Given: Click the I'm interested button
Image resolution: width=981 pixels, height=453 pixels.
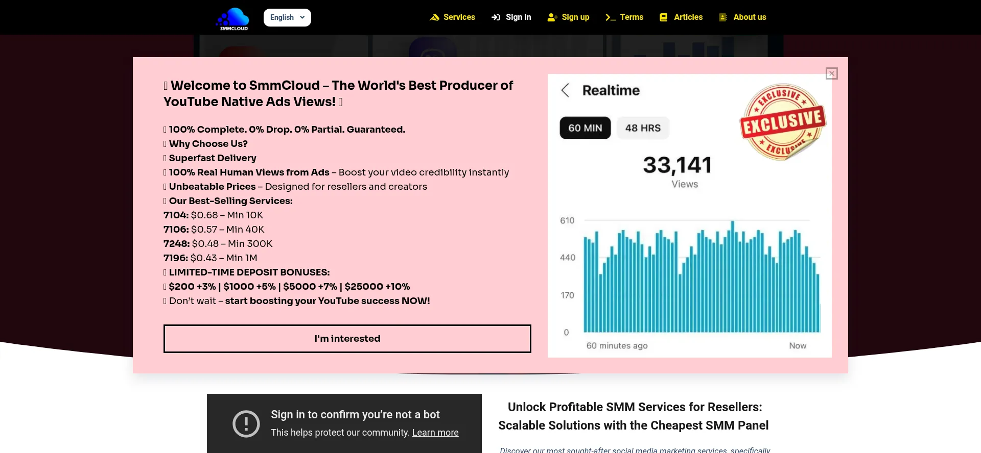Looking at the screenshot, I should click(x=347, y=339).
